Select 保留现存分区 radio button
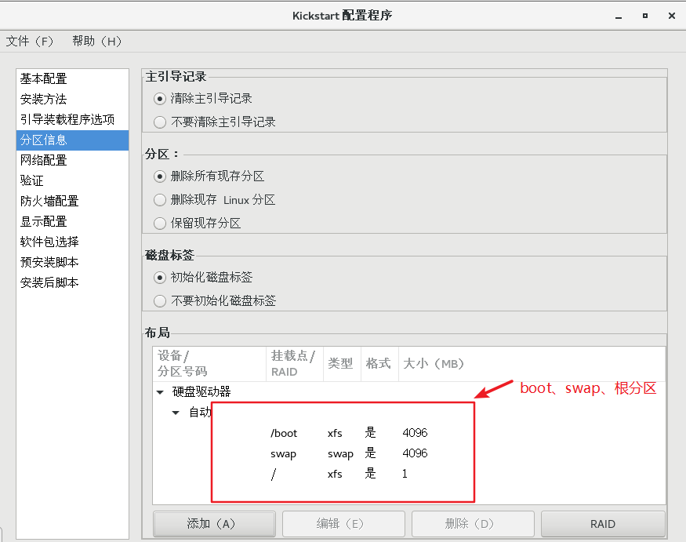 160,224
